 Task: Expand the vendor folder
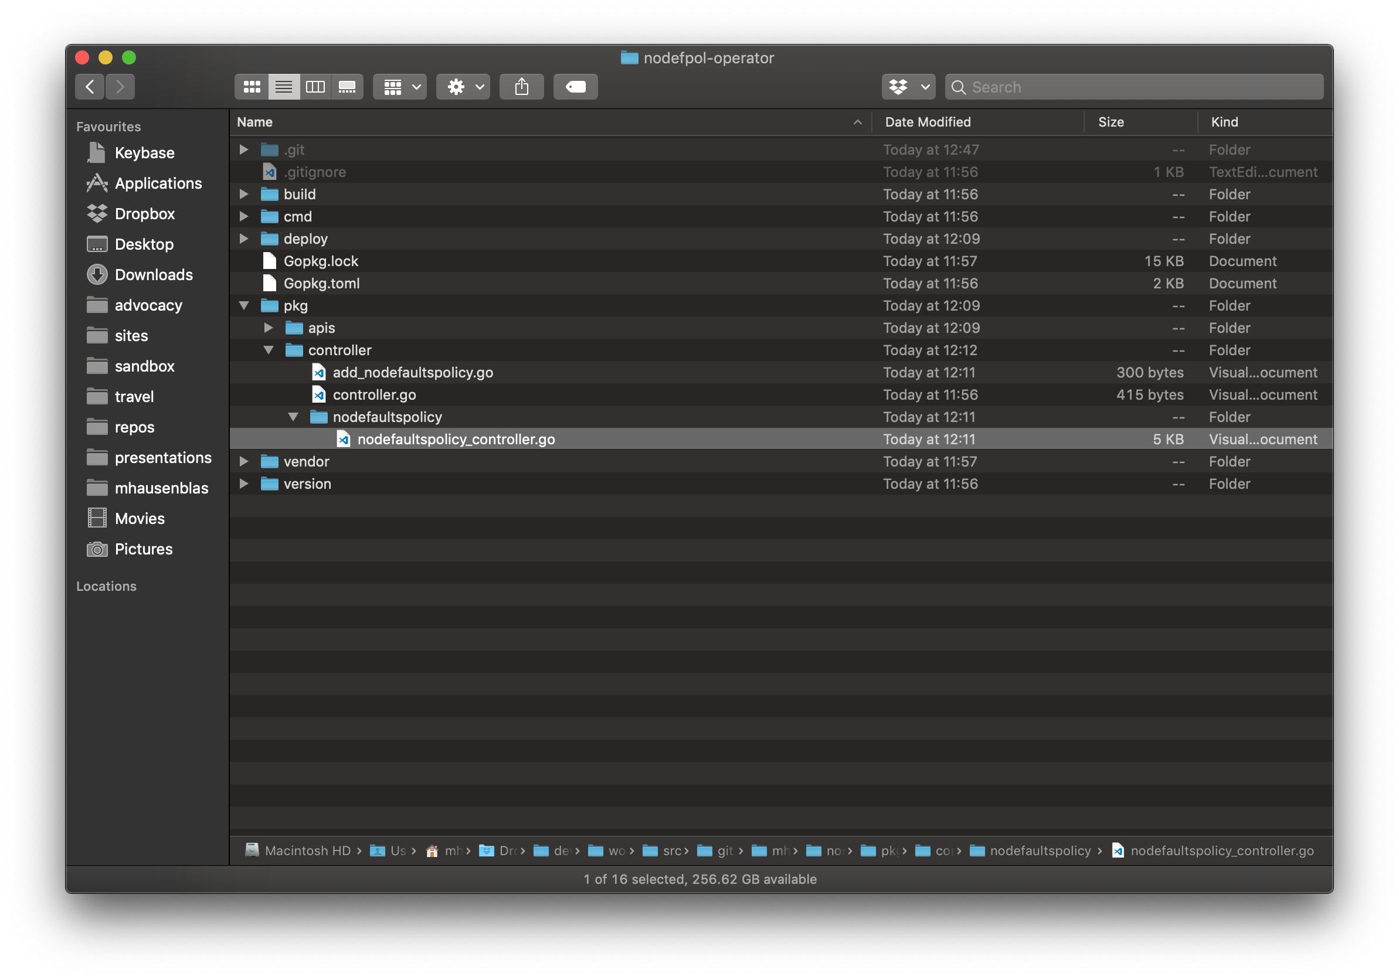244,462
